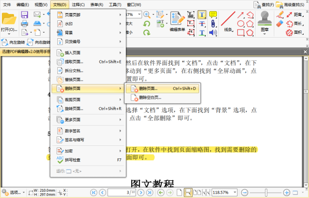Select single page layout icon
This screenshot has height=198, width=309.
[x=179, y=192]
